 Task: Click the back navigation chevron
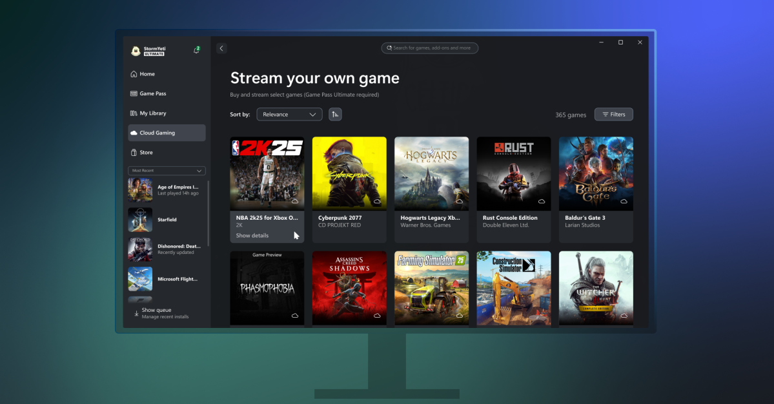pos(221,48)
